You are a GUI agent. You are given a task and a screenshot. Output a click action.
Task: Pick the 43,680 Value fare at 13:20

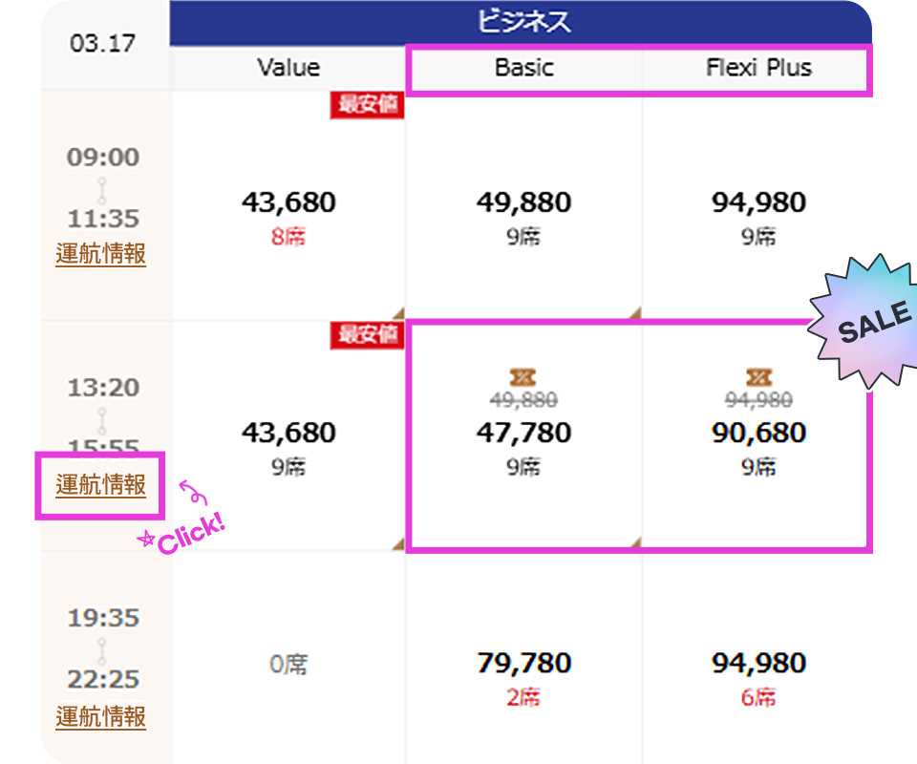pos(288,433)
